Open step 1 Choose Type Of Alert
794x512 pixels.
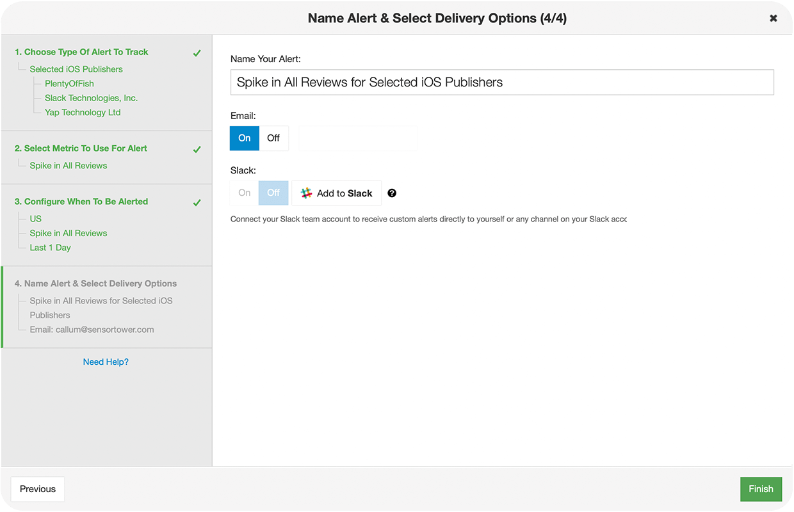tap(81, 52)
